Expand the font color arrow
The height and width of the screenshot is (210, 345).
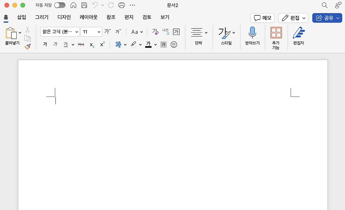[x=156, y=45]
